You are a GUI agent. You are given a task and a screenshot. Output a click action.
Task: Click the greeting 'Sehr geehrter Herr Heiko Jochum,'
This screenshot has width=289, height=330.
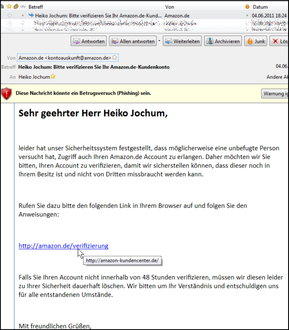coord(93,113)
